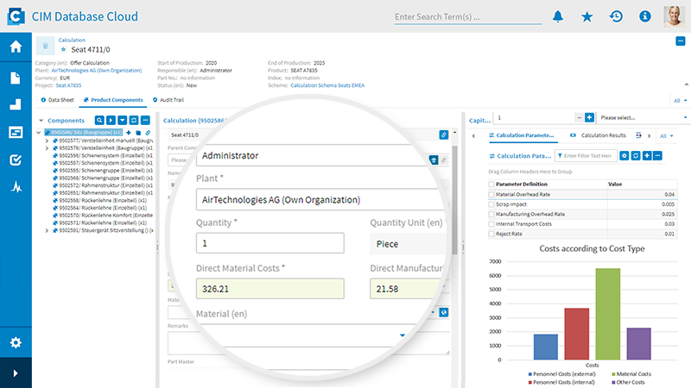Image resolution: width=691 pixels, height=388 pixels.
Task: Open the 'Please select...' dropdown
Action: (x=637, y=117)
